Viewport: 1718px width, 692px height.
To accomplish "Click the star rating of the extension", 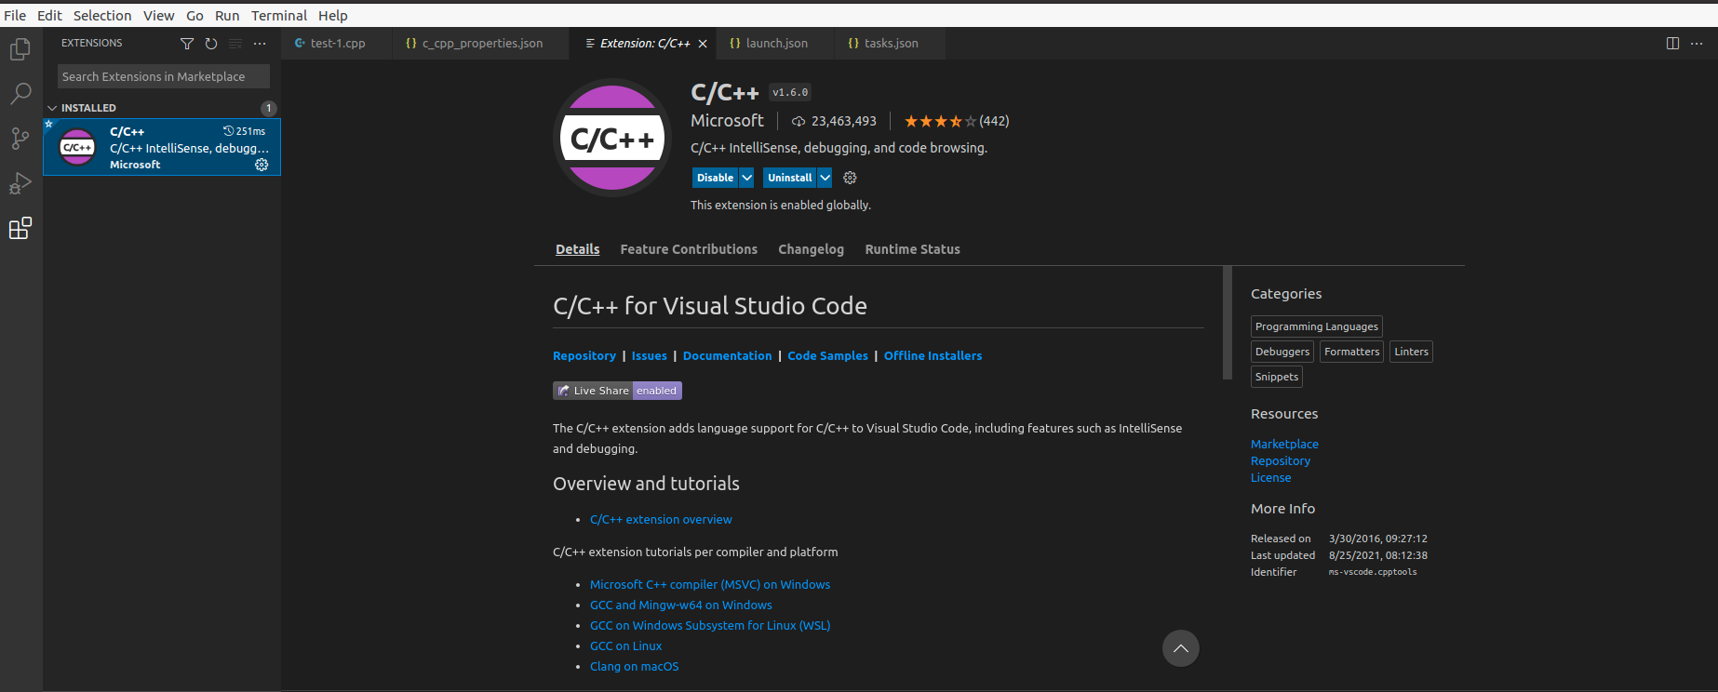I will point(940,121).
